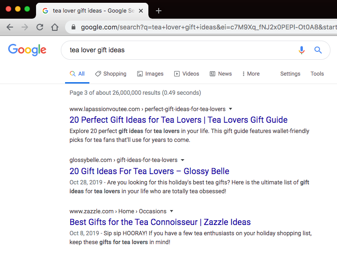Click the home icon in the toolbar
337x253 pixels.
[x=55, y=27]
